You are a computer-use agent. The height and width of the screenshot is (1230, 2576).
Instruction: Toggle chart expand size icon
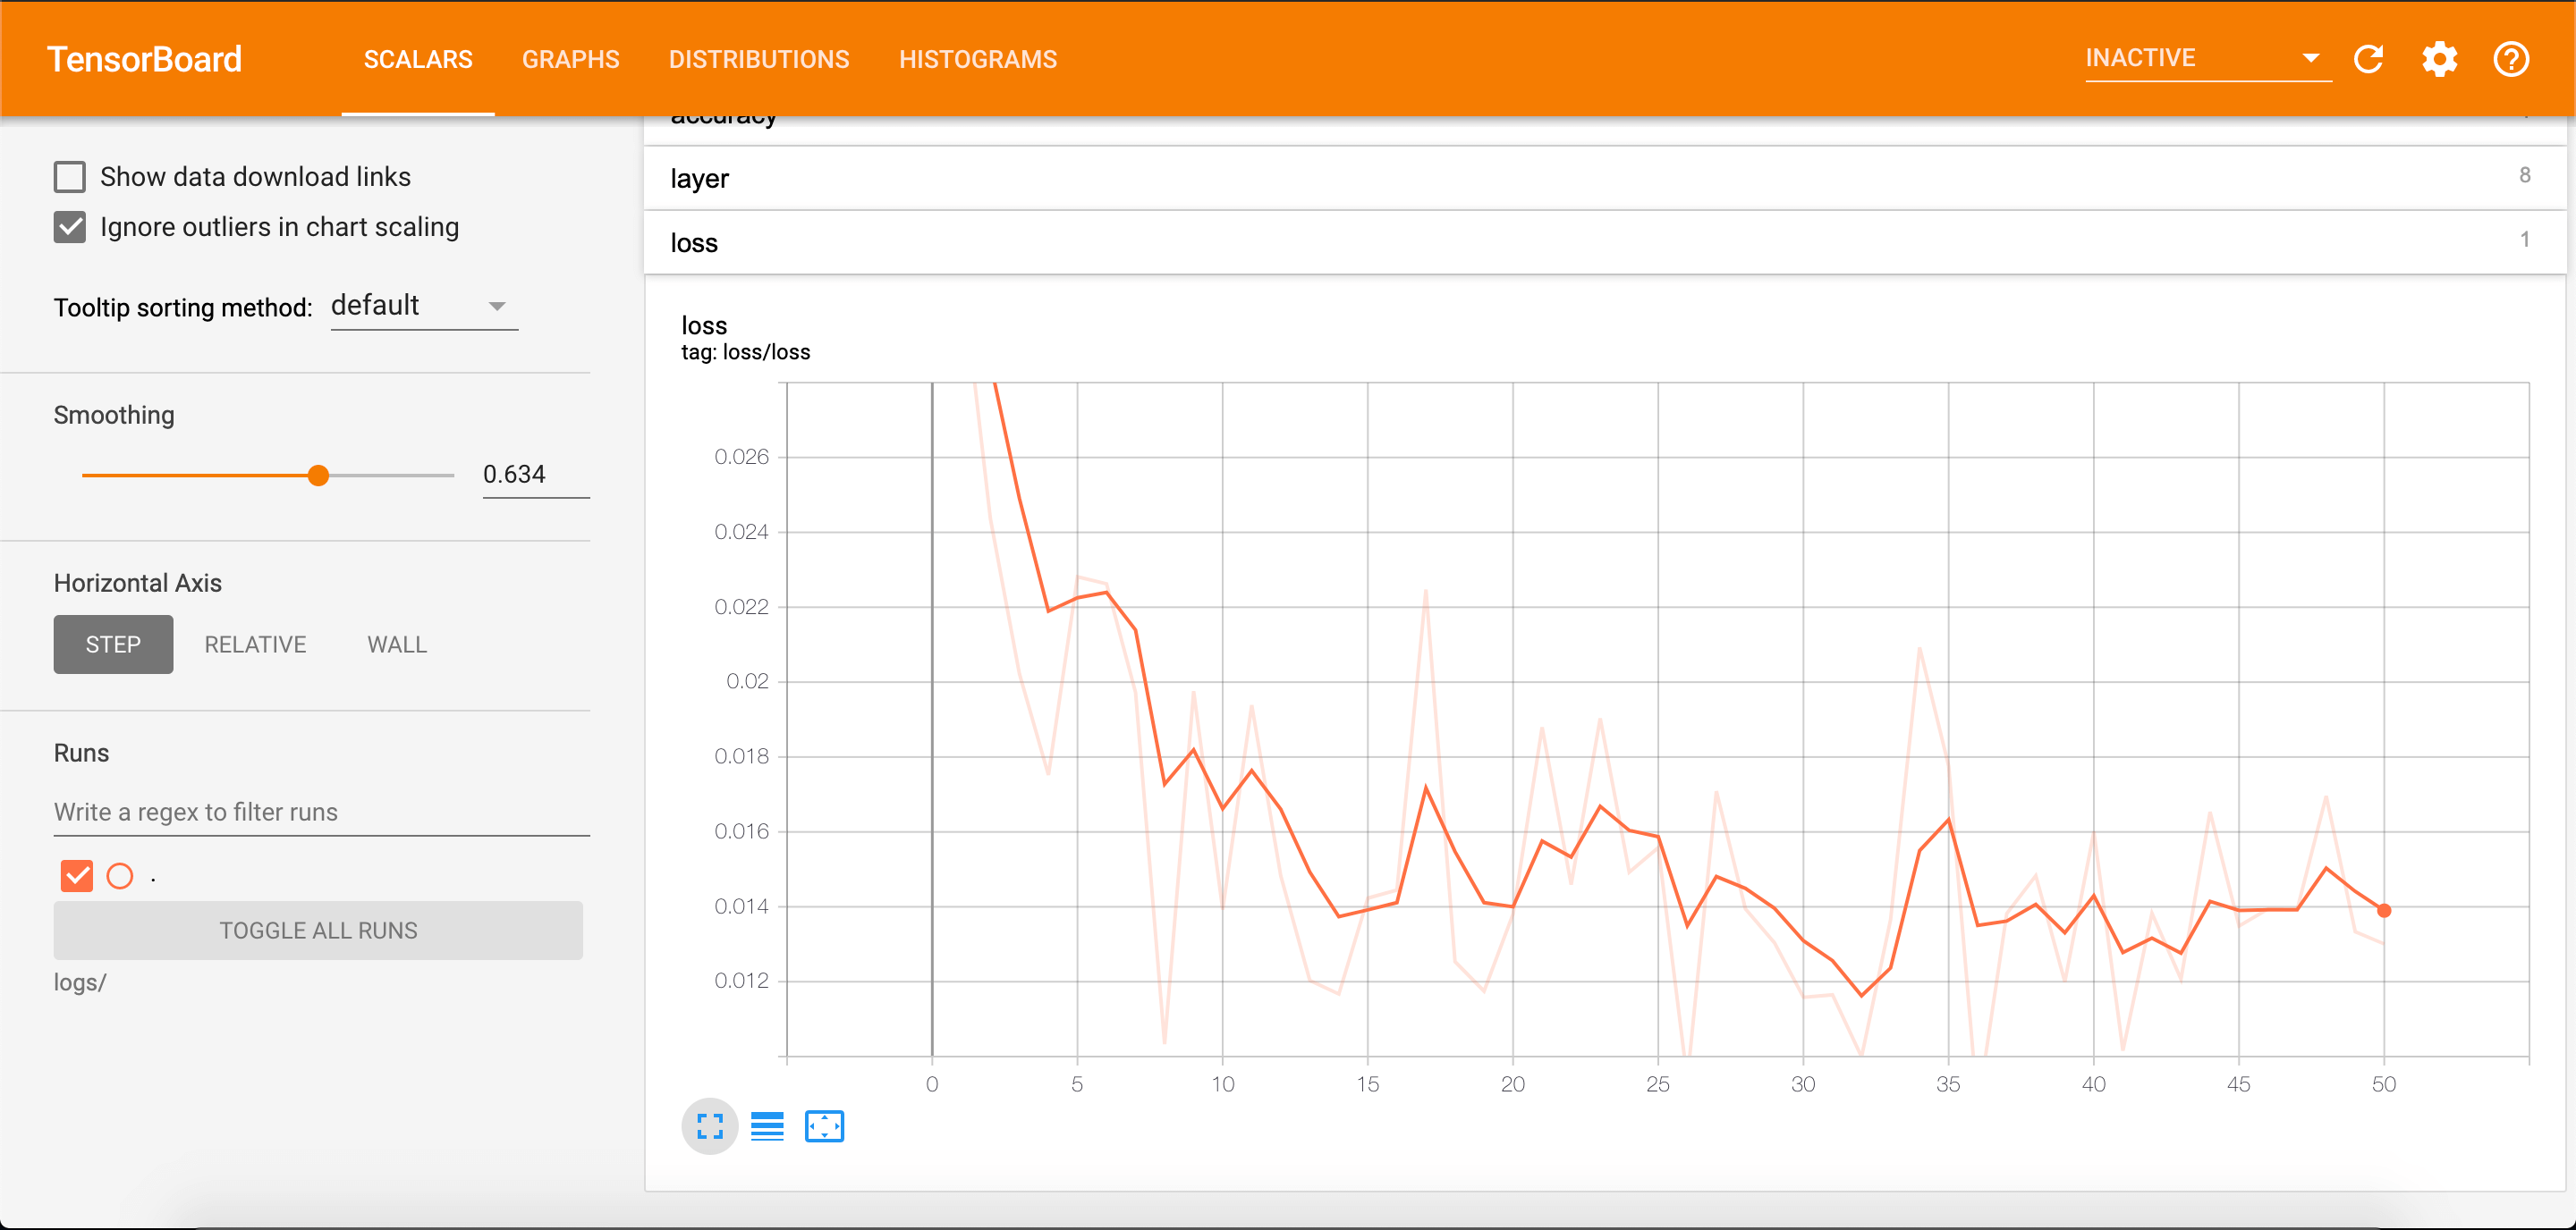709,1126
